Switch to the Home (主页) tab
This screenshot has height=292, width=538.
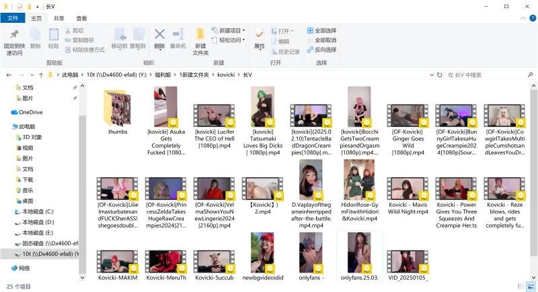pyautogui.click(x=36, y=18)
